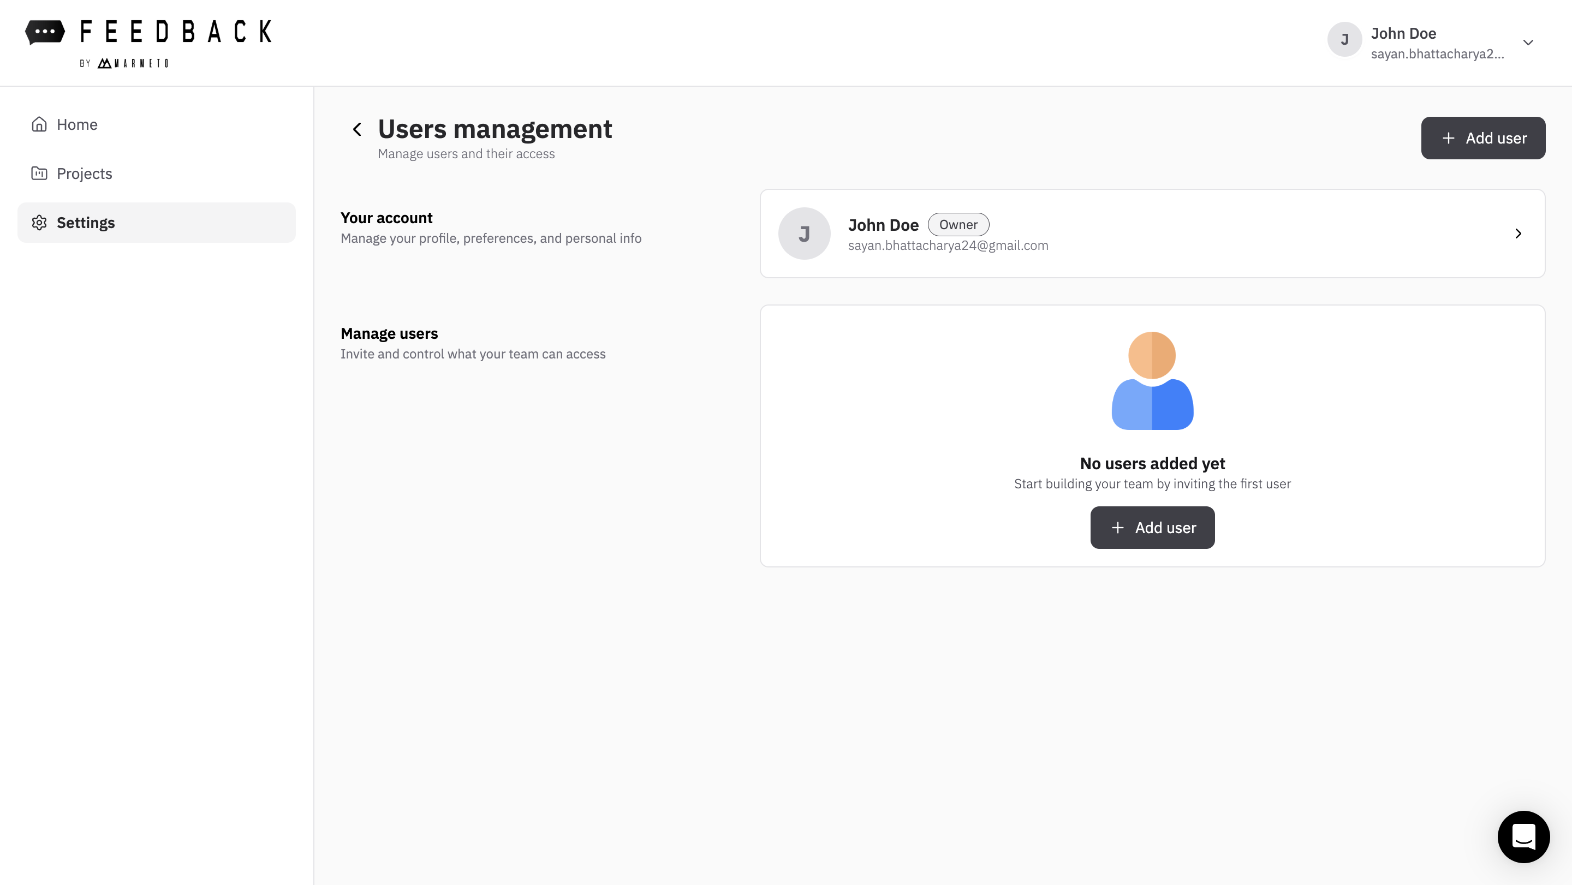Screen dimensions: 1572x885
Task: Click Add user in empty state card
Action: point(1152,527)
